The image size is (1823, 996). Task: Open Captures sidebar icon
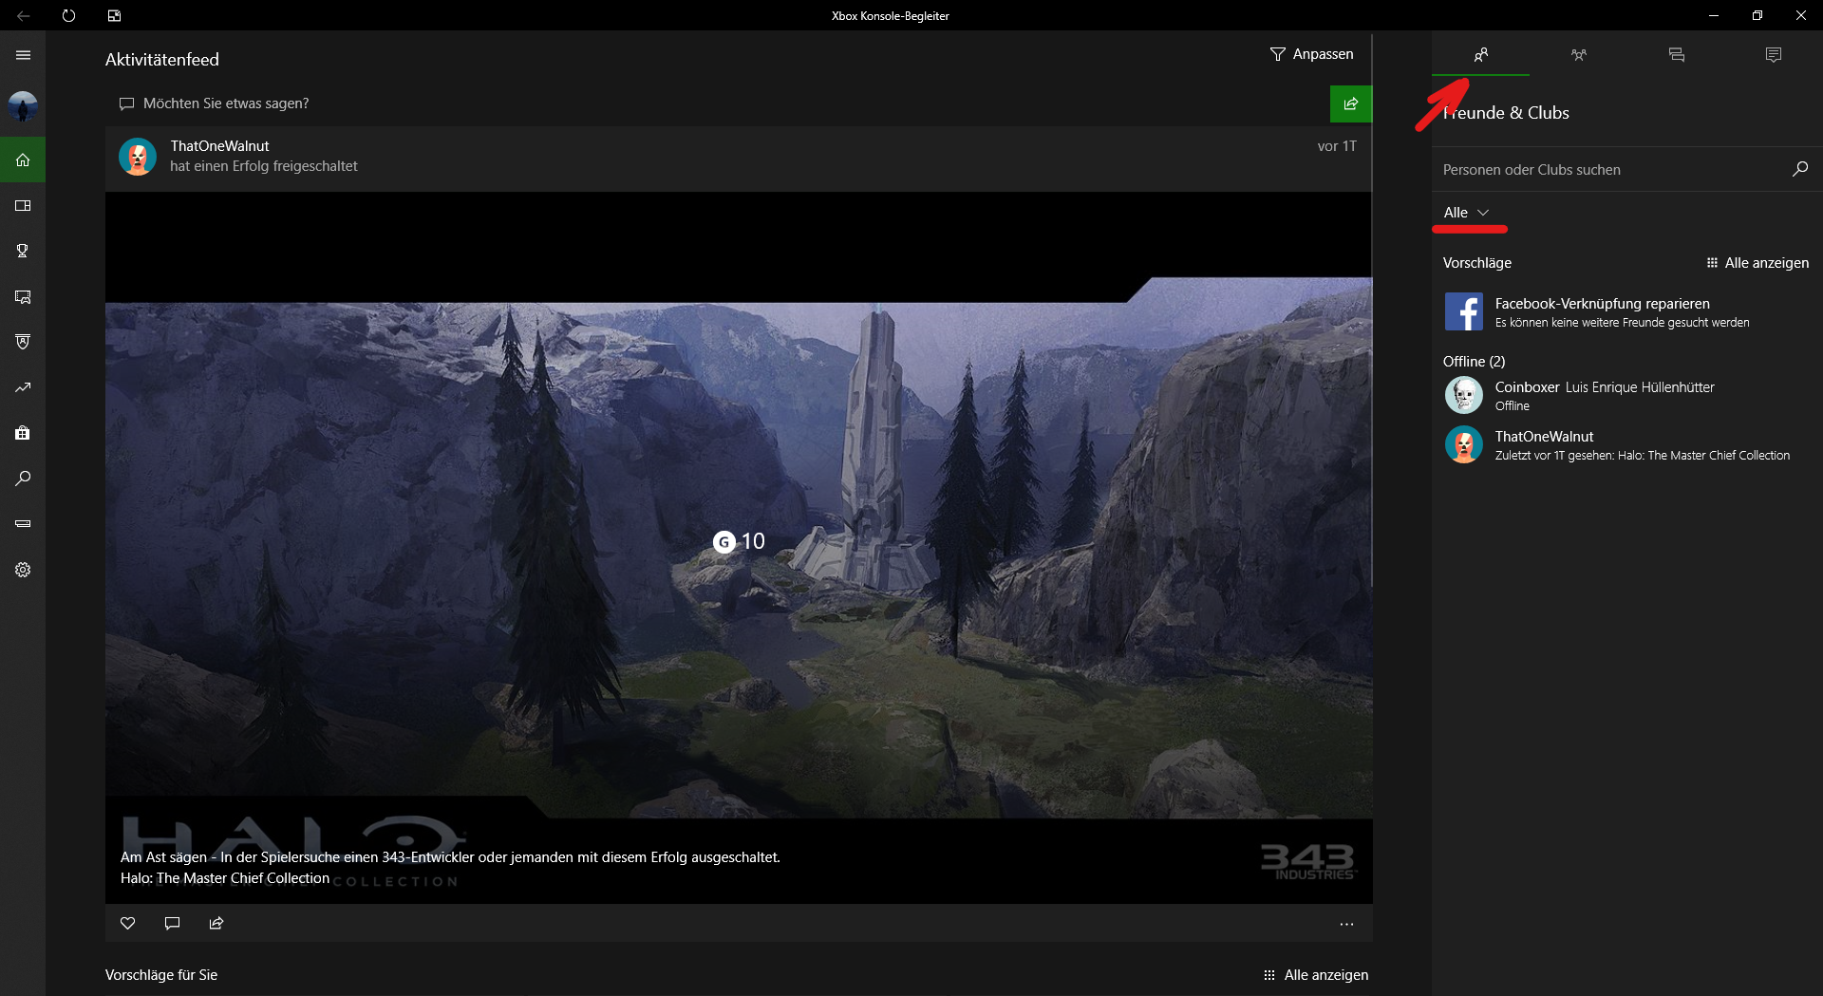click(23, 296)
